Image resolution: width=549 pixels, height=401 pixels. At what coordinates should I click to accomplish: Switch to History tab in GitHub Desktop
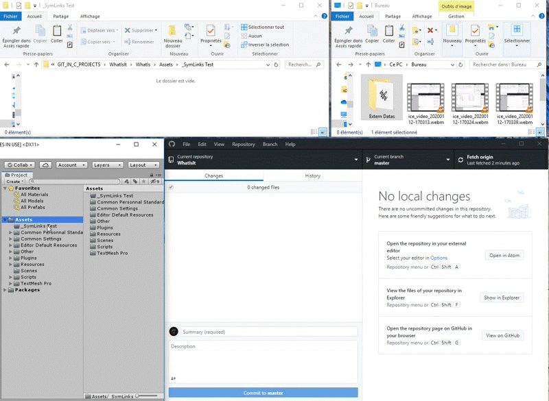[313, 175]
